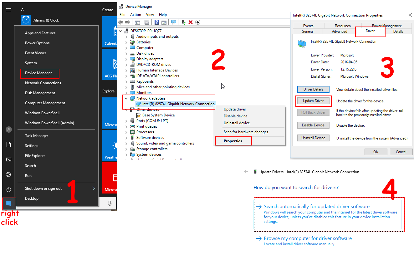Switch to the Resources tab
The width and height of the screenshot is (414, 255).
(x=343, y=26)
